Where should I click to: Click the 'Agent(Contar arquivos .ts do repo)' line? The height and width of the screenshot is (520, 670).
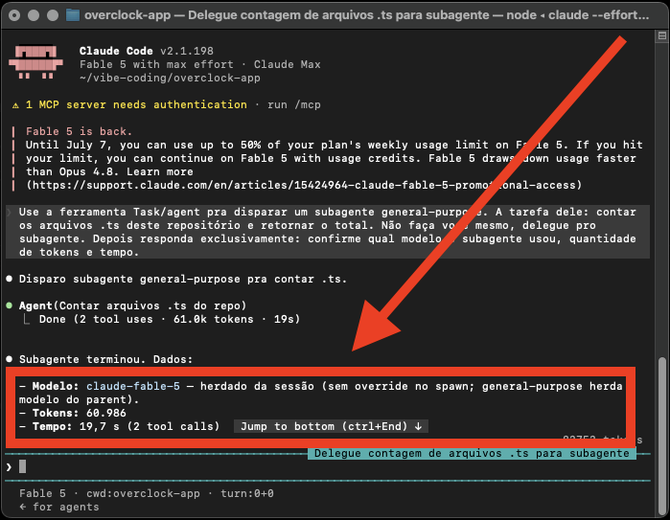(133, 305)
